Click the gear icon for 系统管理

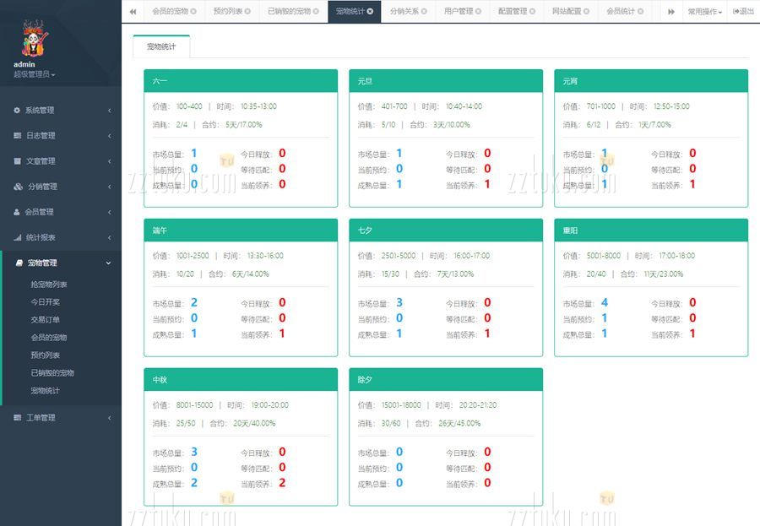17,111
